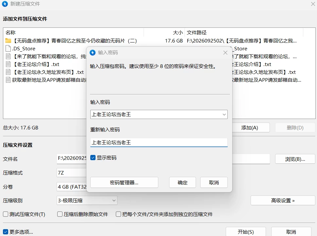Click the 文件路径 column header
The width and height of the screenshot is (317, 236).
click(x=197, y=32)
